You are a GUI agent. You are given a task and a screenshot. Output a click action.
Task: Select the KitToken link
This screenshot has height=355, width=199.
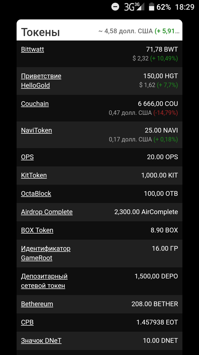(x=34, y=175)
